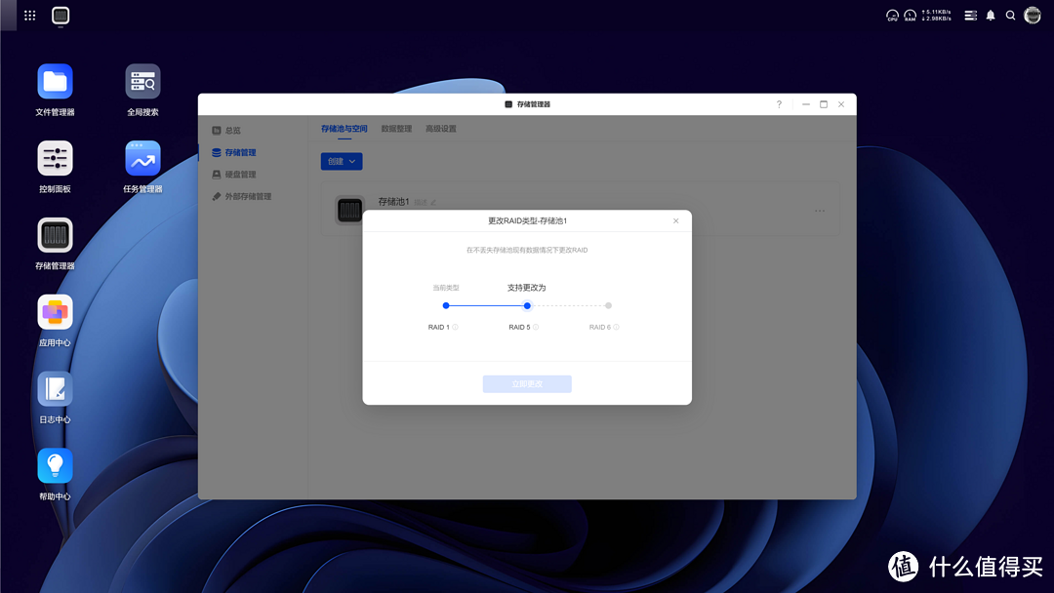Click the RAID 1 current type node
The image size is (1054, 593).
[x=446, y=306]
